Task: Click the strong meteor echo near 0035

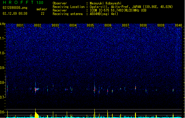Action: click(x=95, y=89)
